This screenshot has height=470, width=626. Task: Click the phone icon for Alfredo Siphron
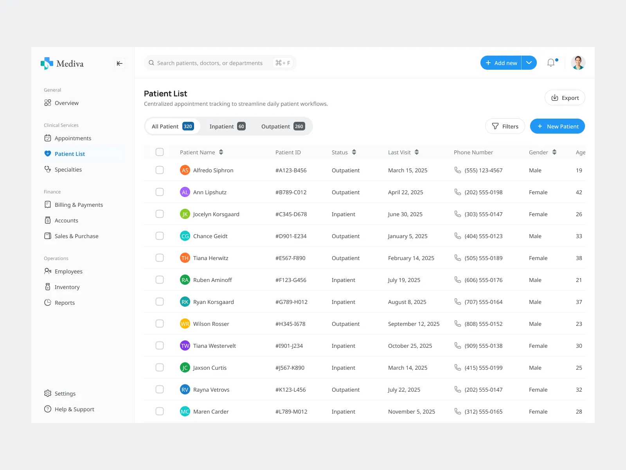[x=457, y=170]
